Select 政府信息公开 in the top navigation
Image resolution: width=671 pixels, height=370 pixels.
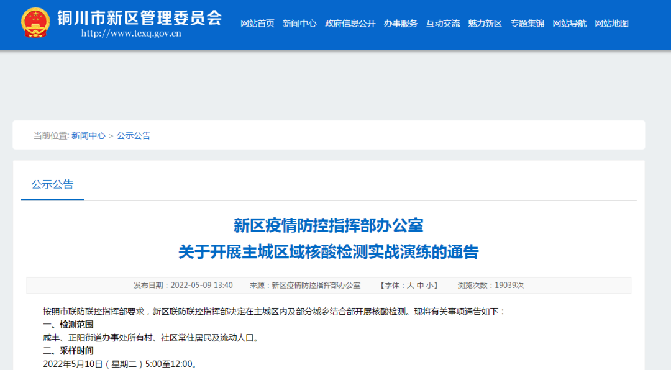pos(350,24)
